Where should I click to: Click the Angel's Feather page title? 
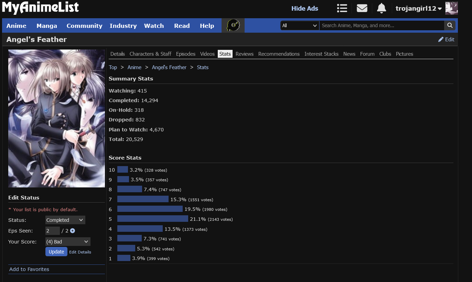[36, 40]
